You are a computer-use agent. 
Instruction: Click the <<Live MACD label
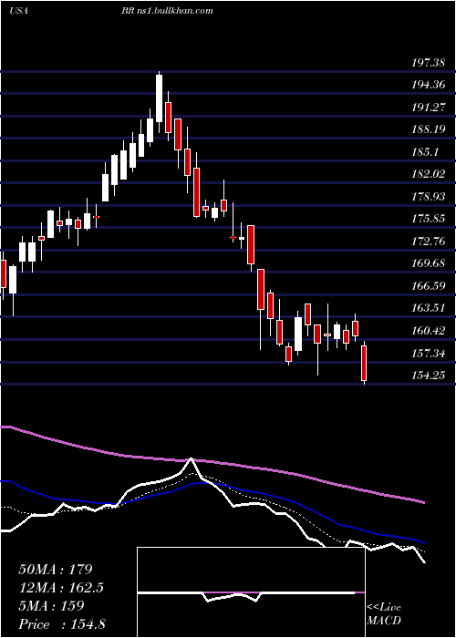coord(384,614)
